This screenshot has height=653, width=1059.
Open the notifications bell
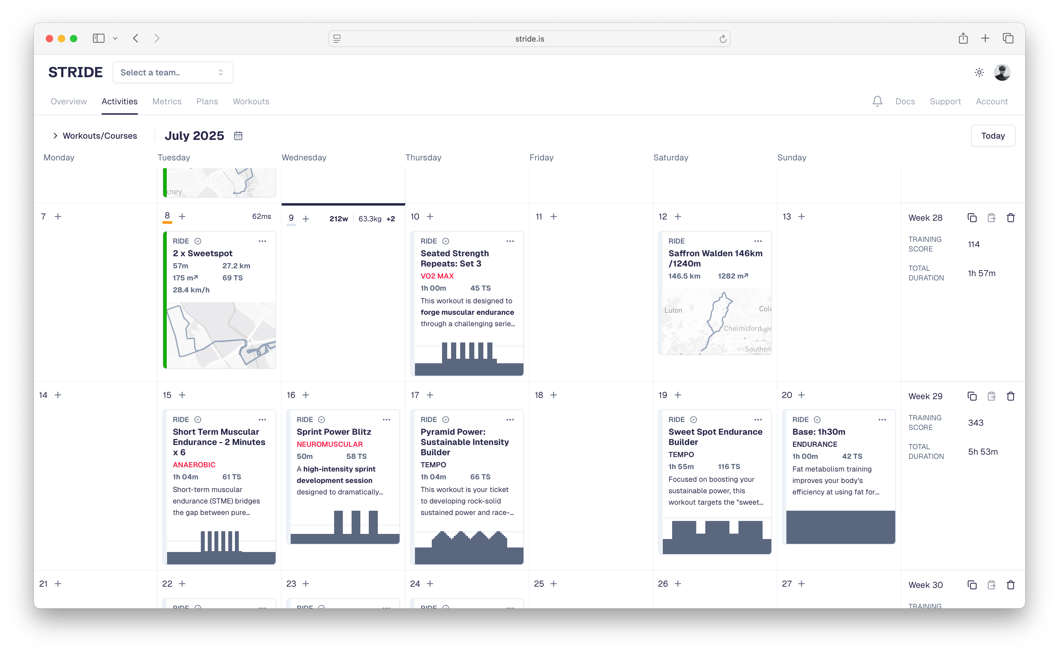877,101
